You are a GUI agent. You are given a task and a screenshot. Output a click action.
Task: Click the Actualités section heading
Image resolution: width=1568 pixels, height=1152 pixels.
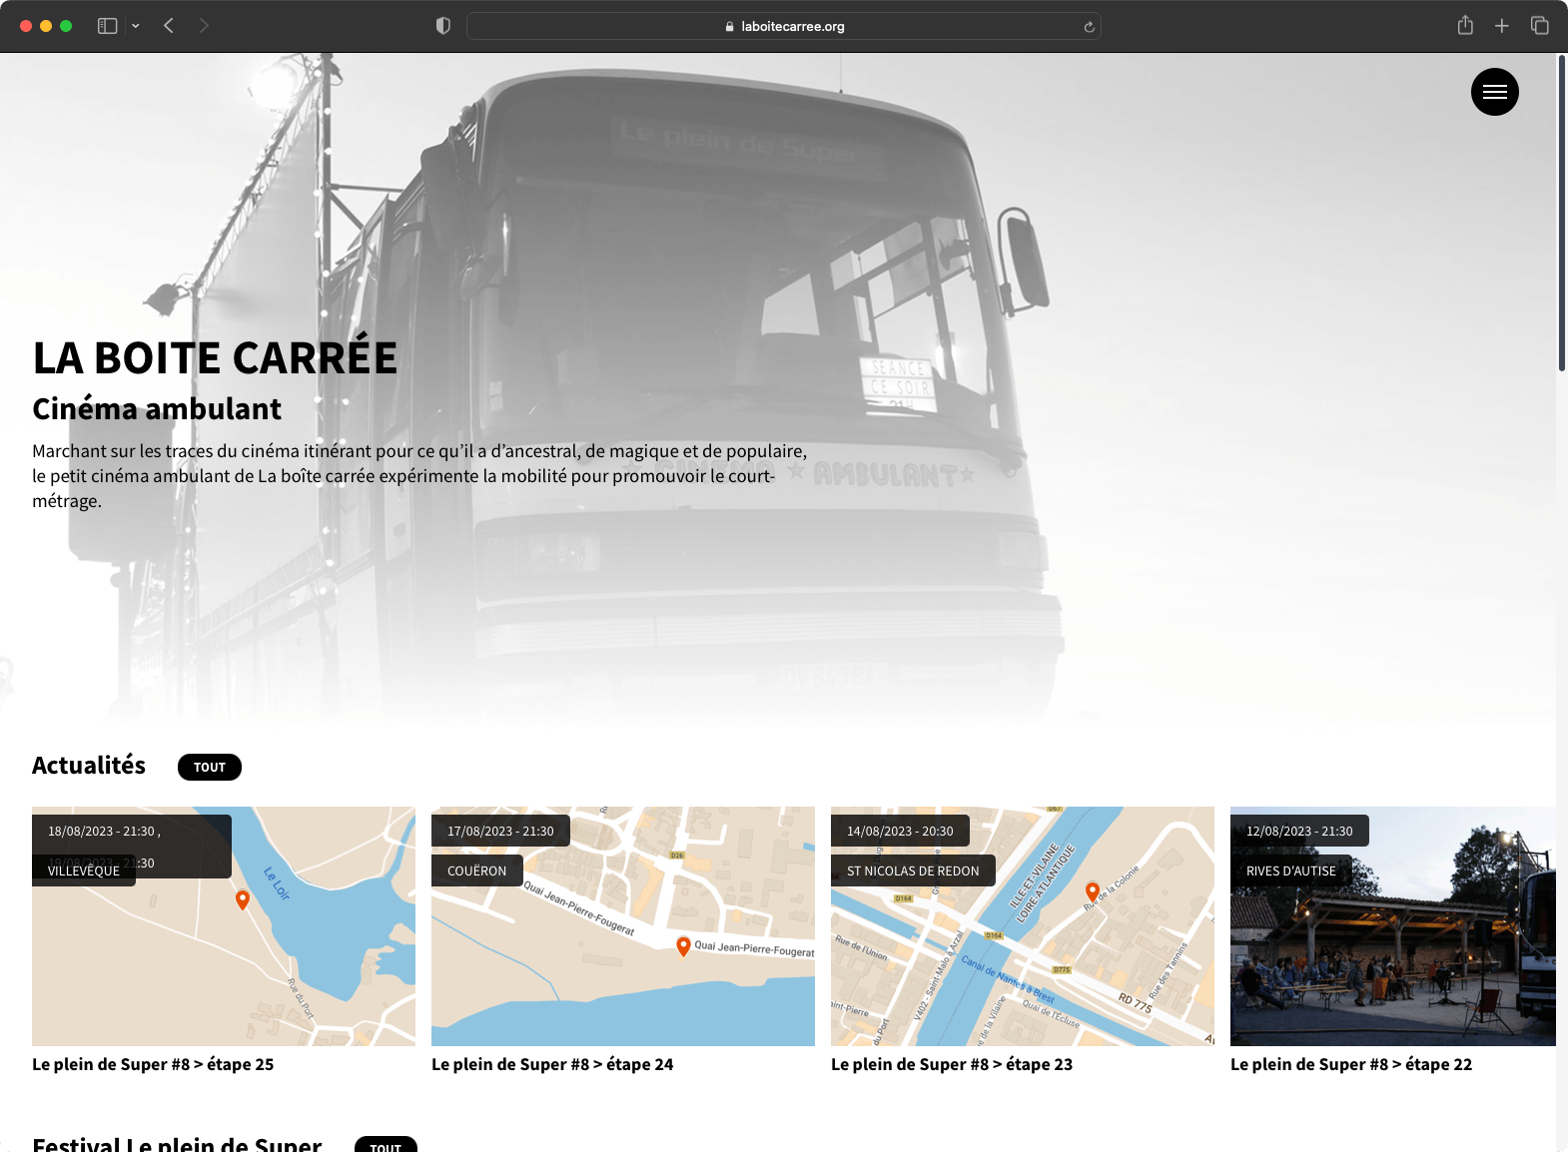point(89,766)
